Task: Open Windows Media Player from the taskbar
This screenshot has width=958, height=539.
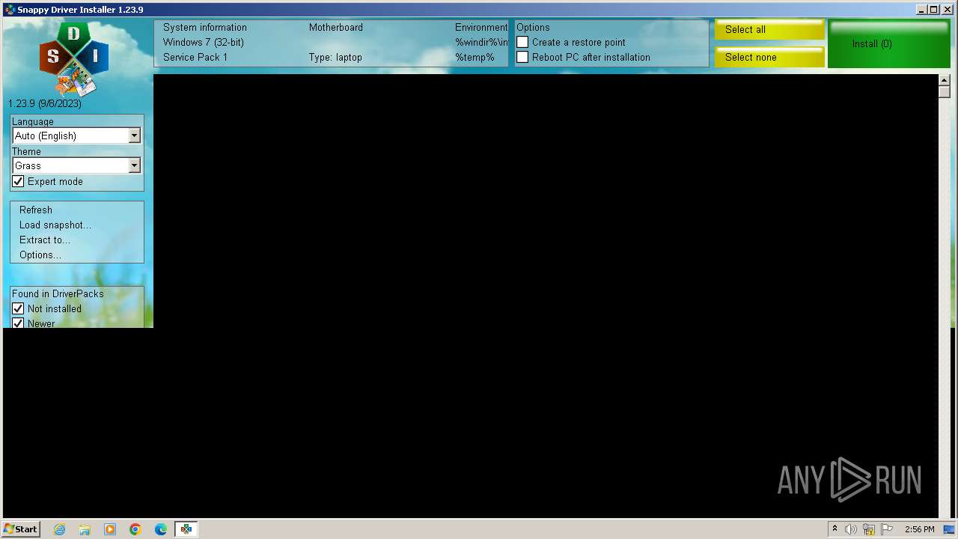Action: (x=110, y=529)
